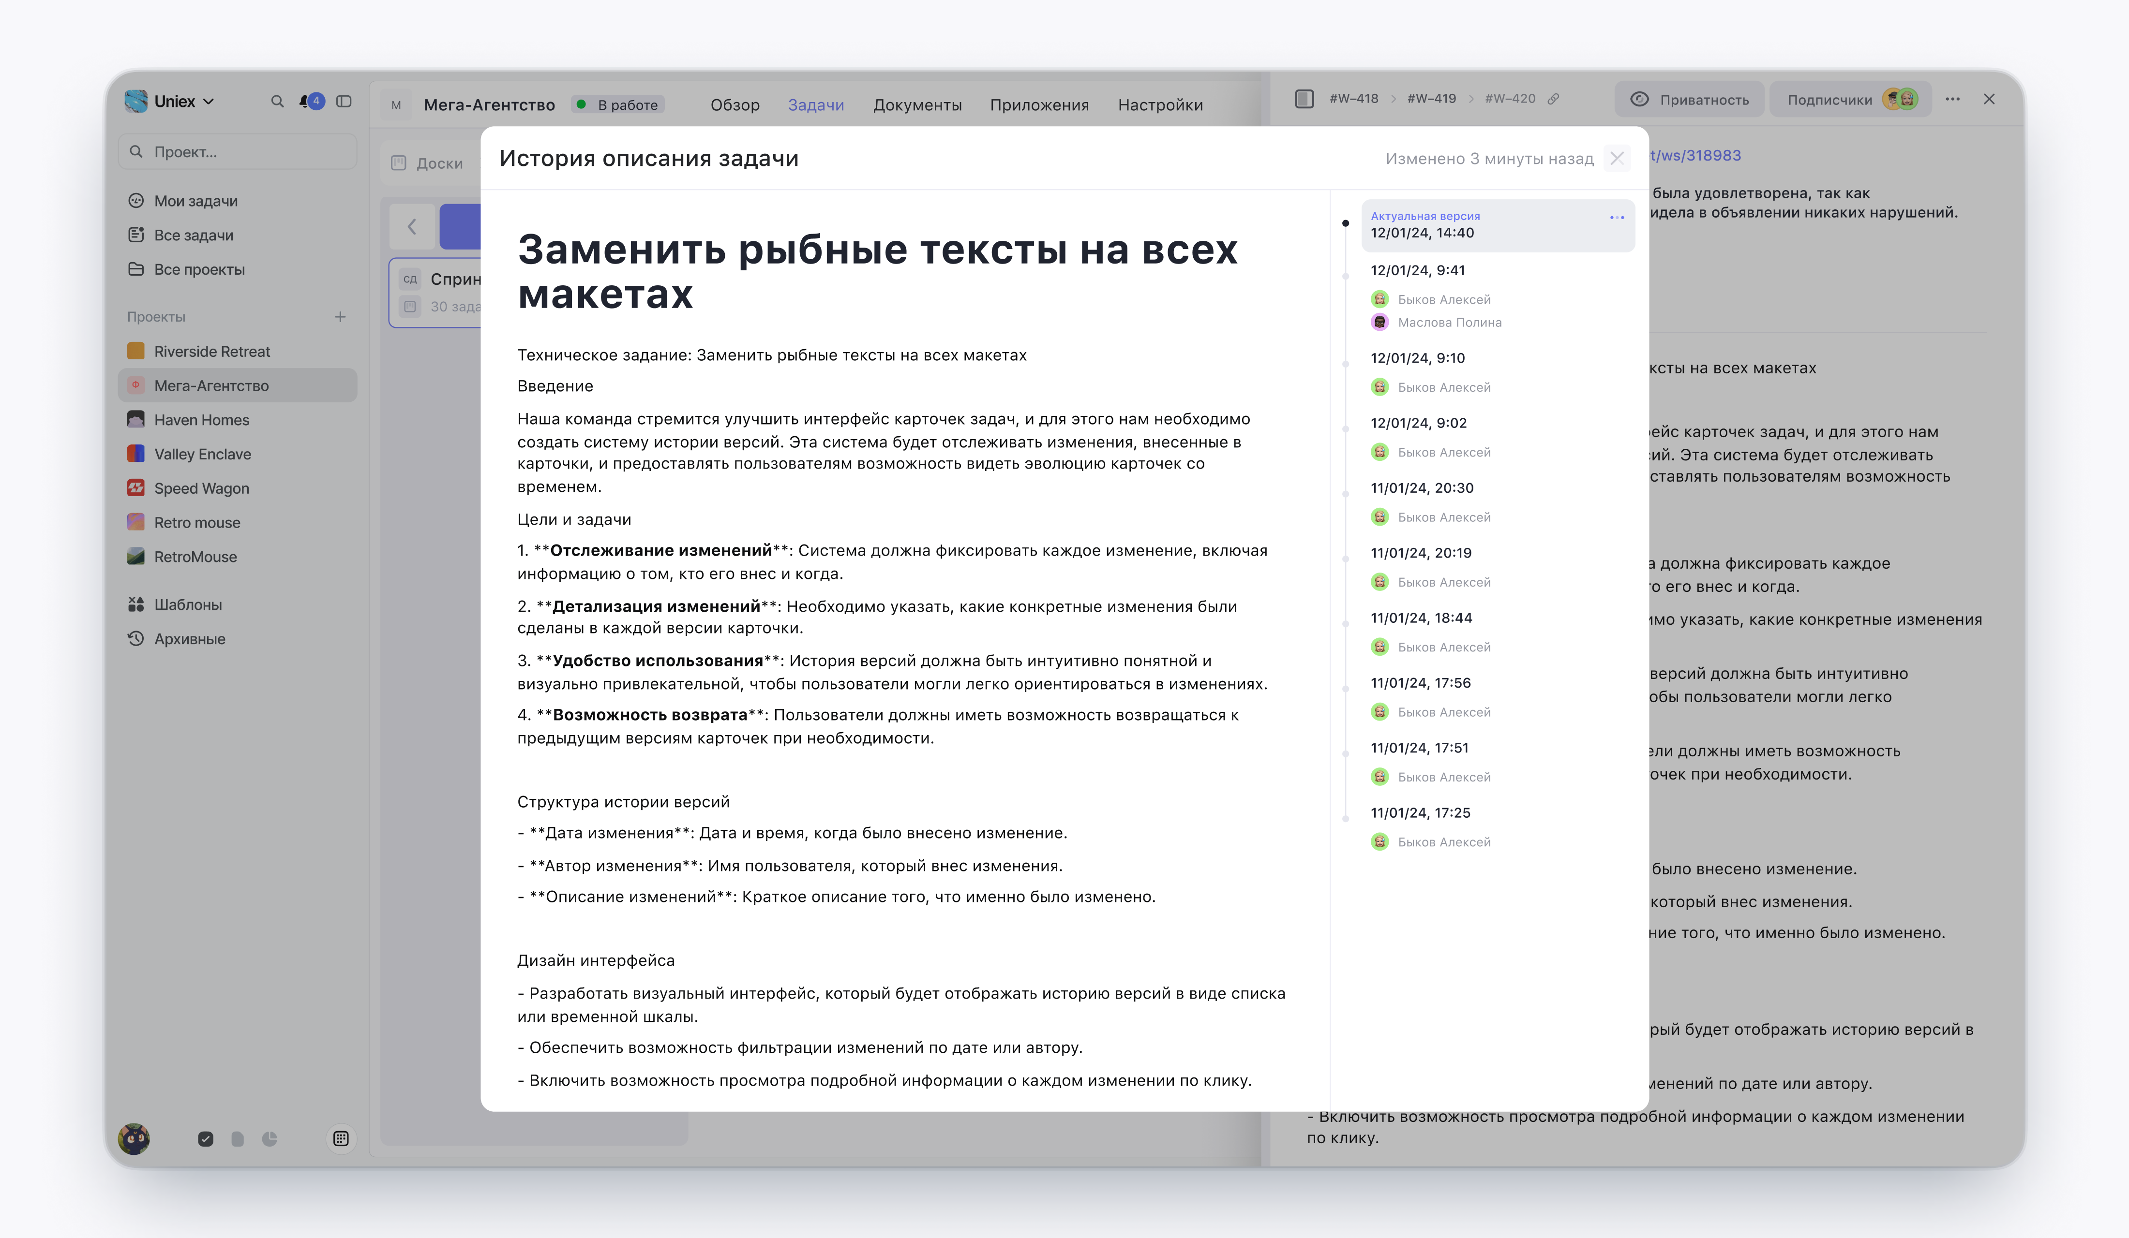2129x1238 pixels.
Task: Focus the Проект… search field
Action: coord(238,152)
